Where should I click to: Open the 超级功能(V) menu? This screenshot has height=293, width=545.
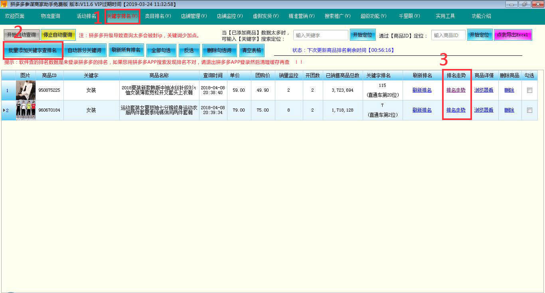(x=373, y=16)
